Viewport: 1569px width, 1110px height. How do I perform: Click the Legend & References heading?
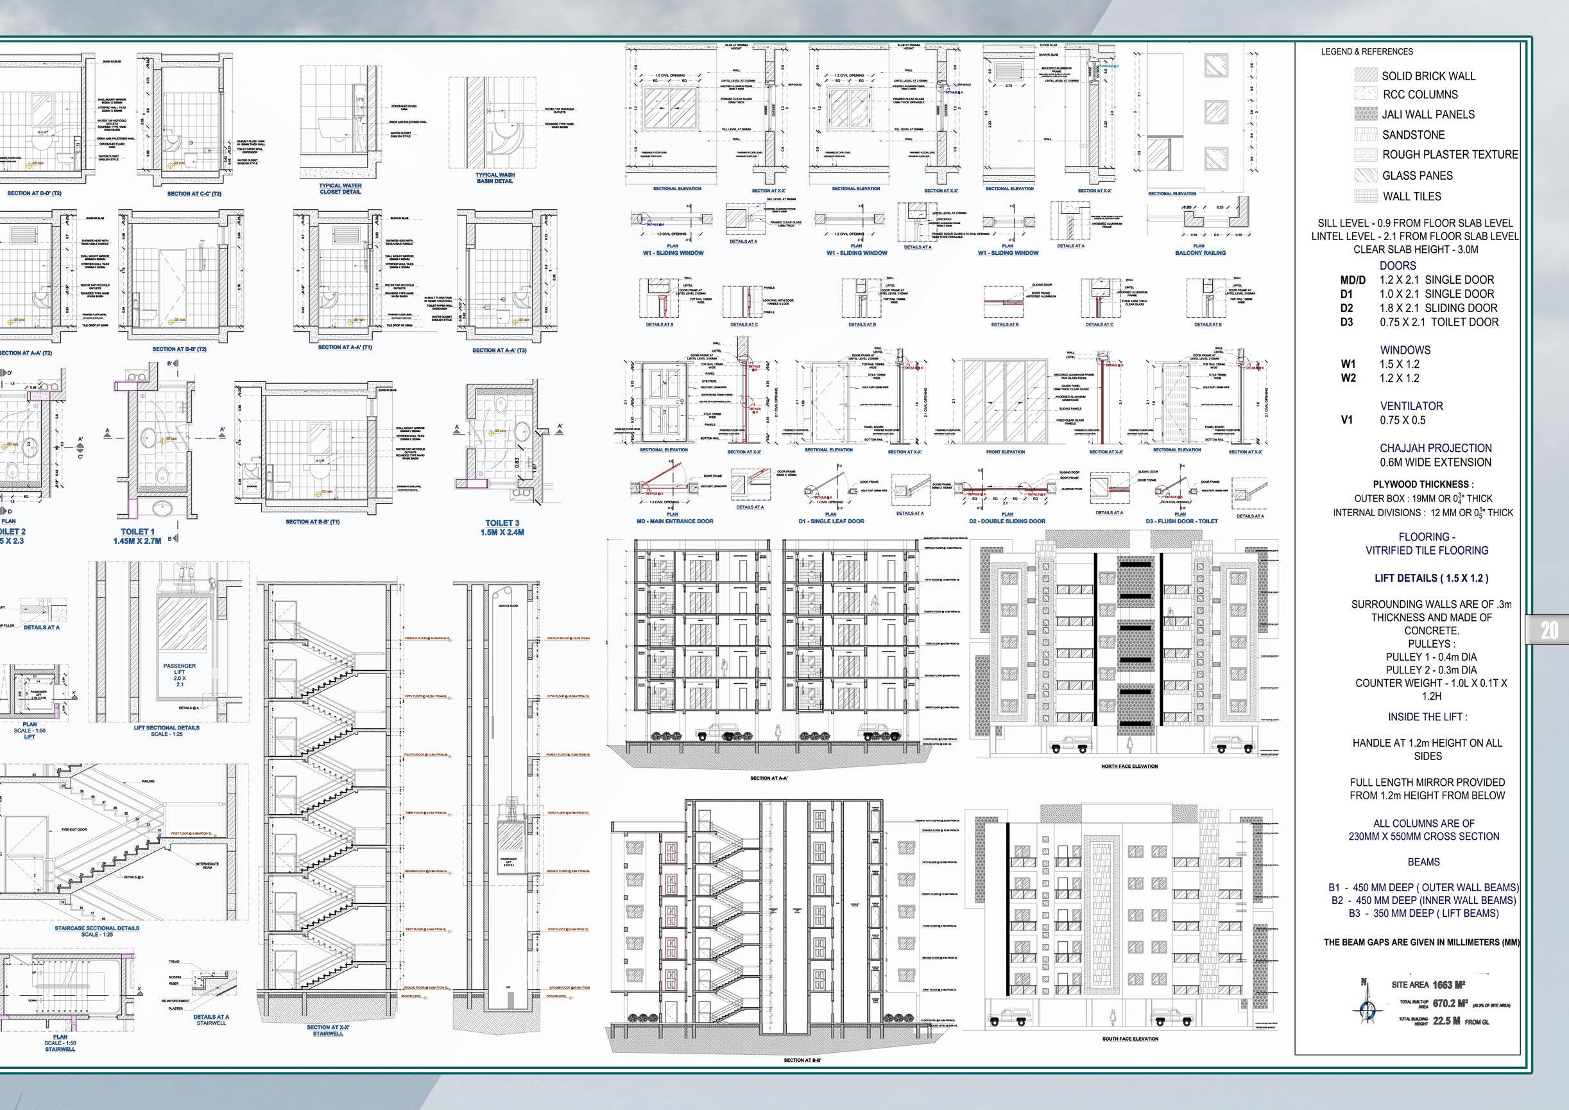coord(1367,51)
